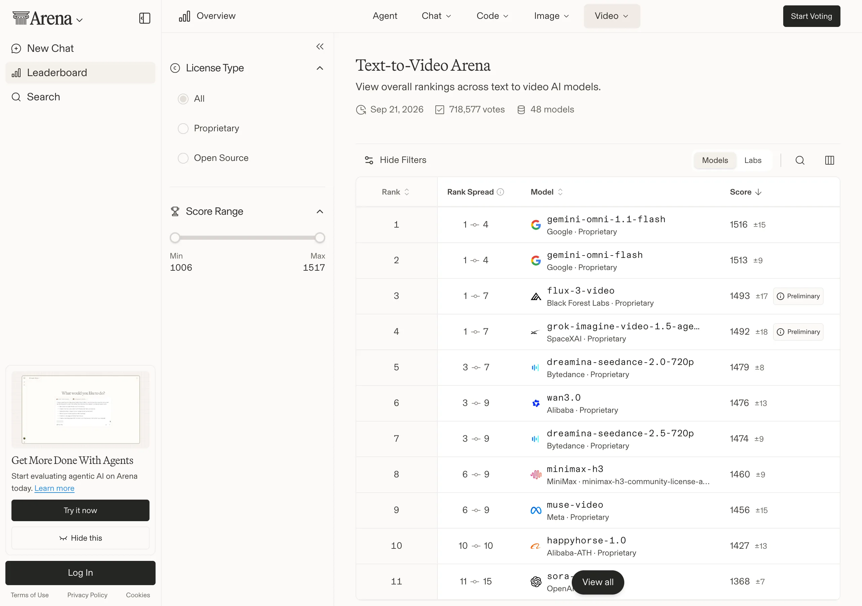
Task: Switch to Labs view toggle
Action: click(753, 160)
